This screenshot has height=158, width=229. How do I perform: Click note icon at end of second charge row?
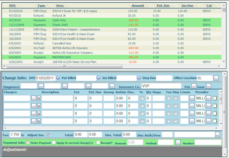(x=215, y=106)
